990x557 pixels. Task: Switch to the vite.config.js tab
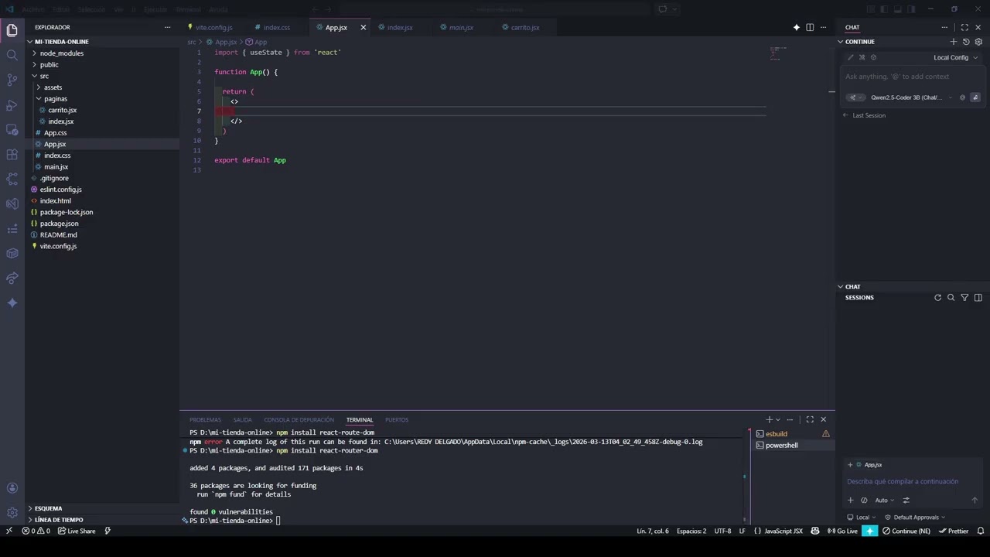pos(213,27)
